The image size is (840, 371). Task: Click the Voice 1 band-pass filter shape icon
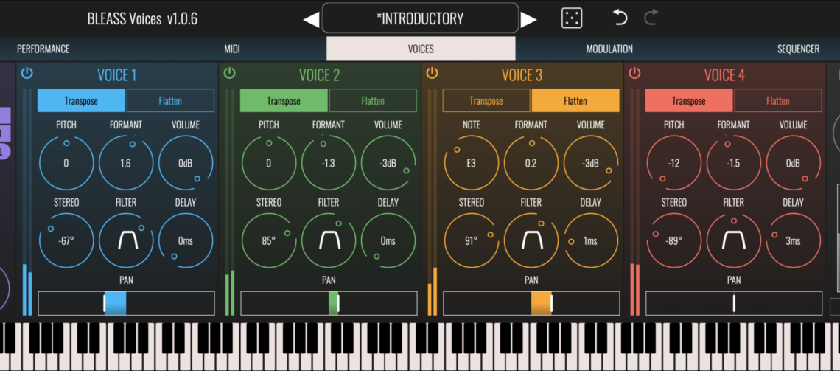coord(126,240)
